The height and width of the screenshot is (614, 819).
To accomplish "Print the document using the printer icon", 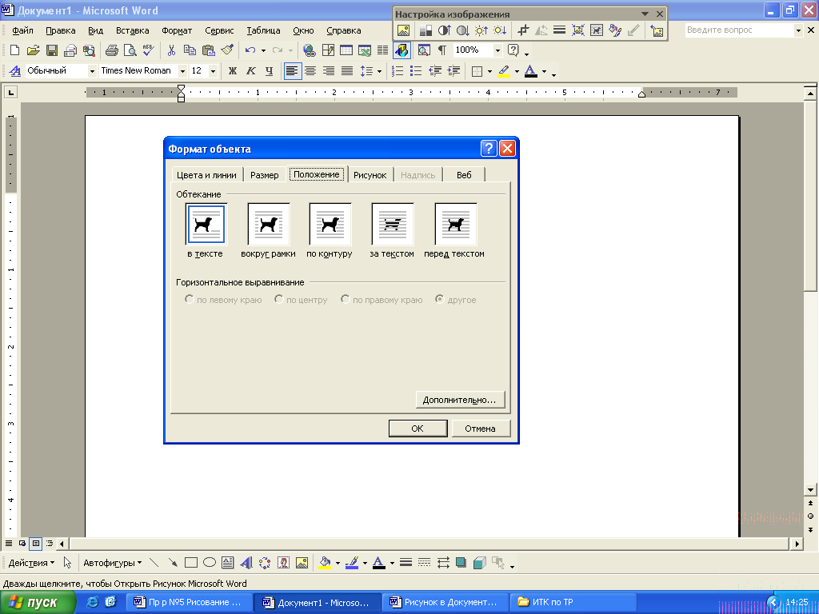I will [x=112, y=50].
